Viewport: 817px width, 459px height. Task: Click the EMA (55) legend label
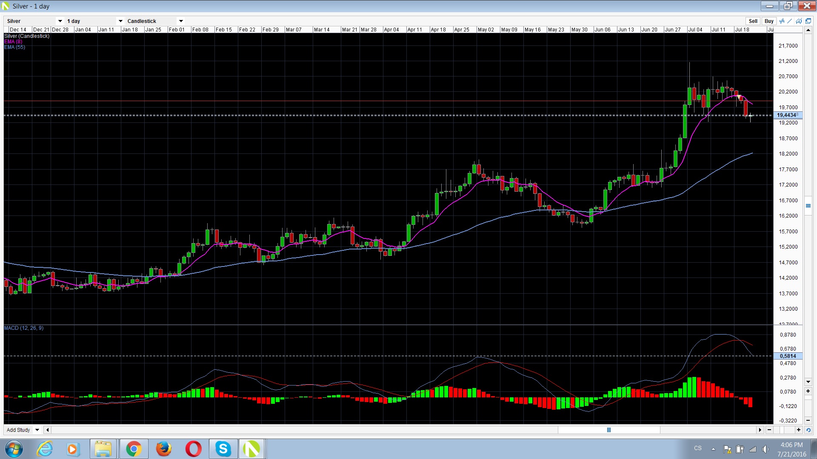[x=14, y=47]
